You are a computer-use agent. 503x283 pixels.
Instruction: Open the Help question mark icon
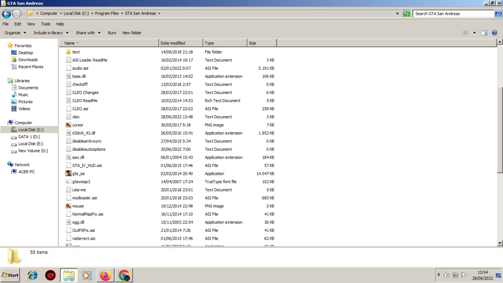pos(494,33)
